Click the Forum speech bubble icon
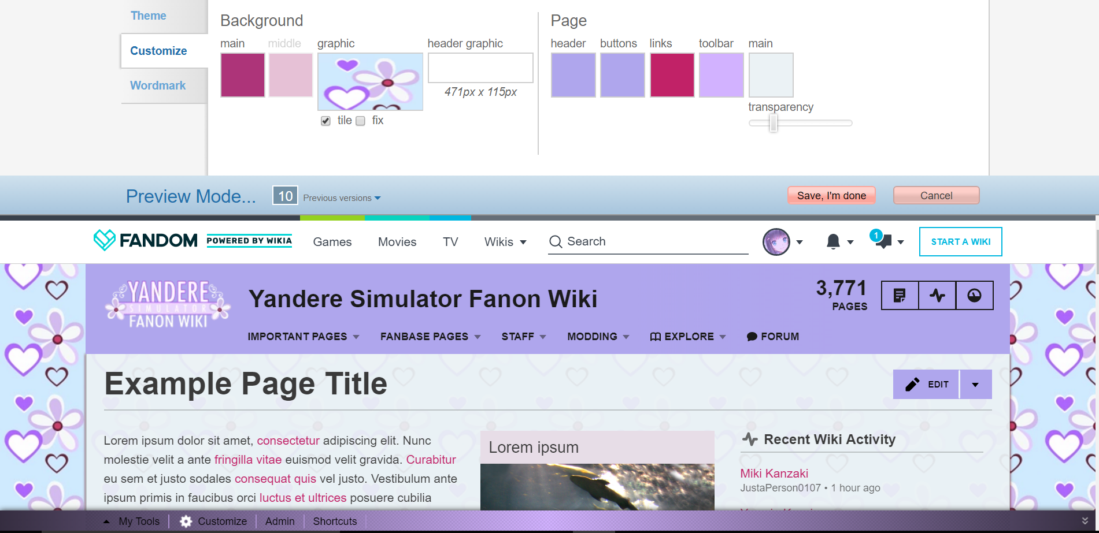 tap(752, 337)
